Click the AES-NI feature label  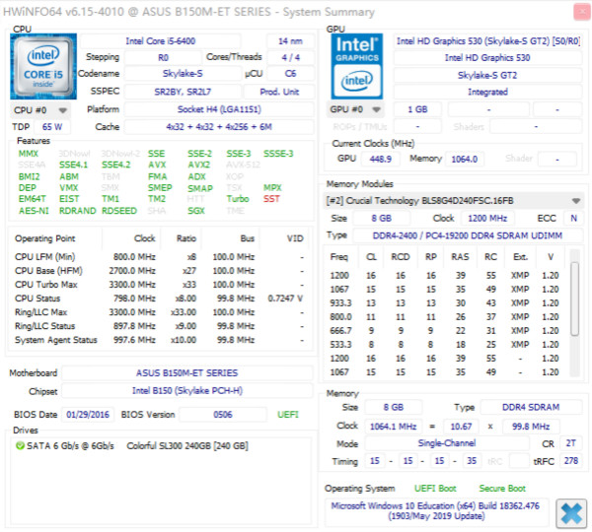34,211
